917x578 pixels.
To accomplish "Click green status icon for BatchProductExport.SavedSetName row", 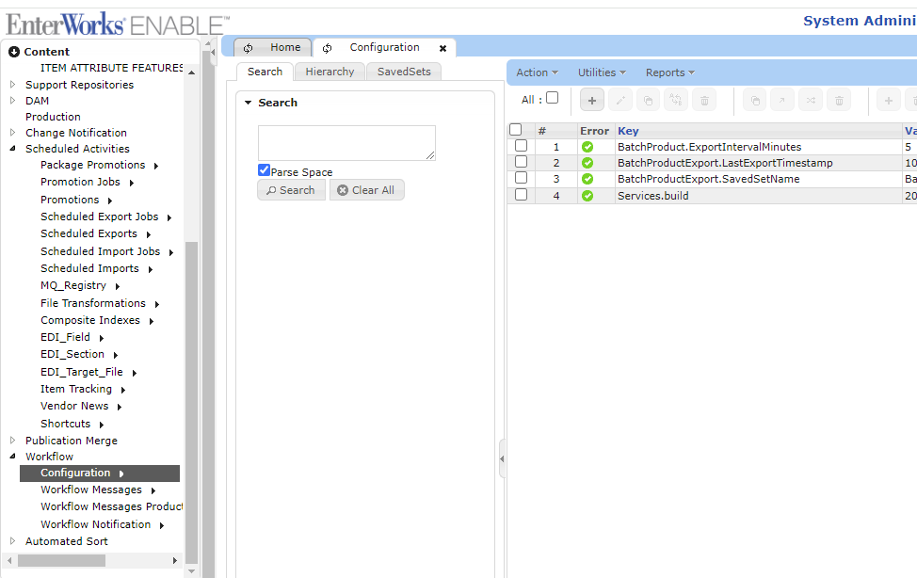I will (x=587, y=179).
